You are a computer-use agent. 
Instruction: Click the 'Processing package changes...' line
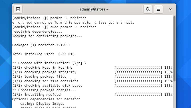[x=44, y=90]
